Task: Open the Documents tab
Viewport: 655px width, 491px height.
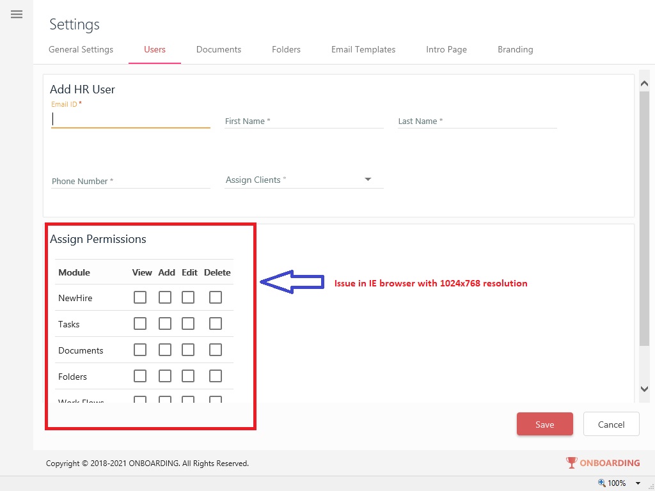Action: pos(219,49)
